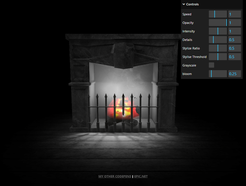This screenshot has height=186, width=246.
Task: Focus the Intensity value input field
Action: (235, 31)
